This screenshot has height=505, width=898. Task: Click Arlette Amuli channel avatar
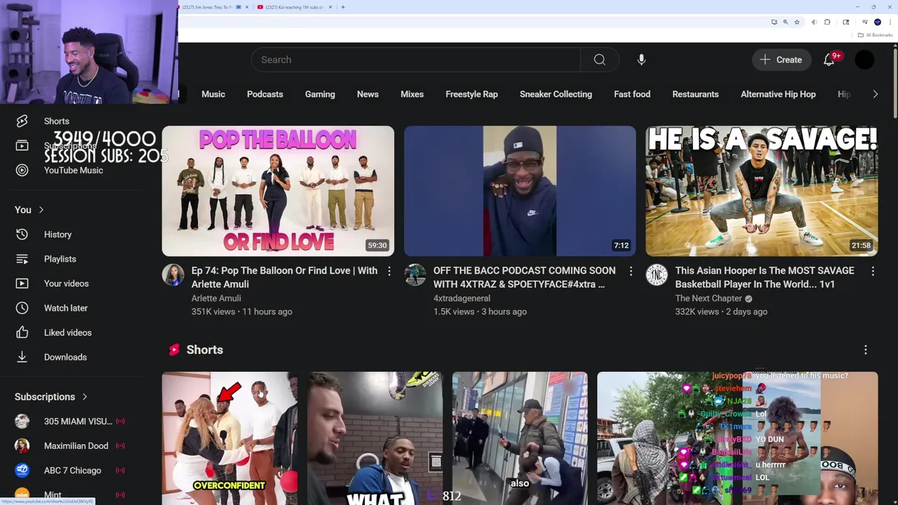pos(173,275)
